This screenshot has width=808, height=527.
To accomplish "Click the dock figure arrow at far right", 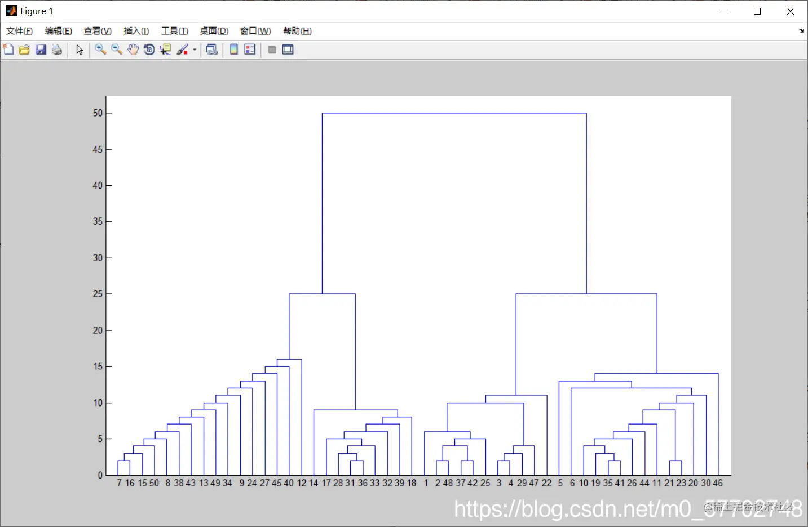I will pyautogui.click(x=801, y=31).
